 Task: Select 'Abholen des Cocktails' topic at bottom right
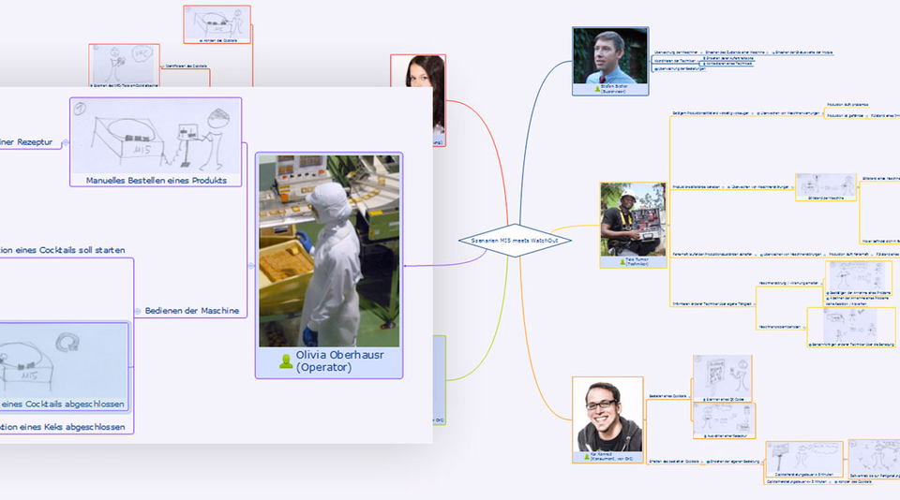(x=855, y=482)
